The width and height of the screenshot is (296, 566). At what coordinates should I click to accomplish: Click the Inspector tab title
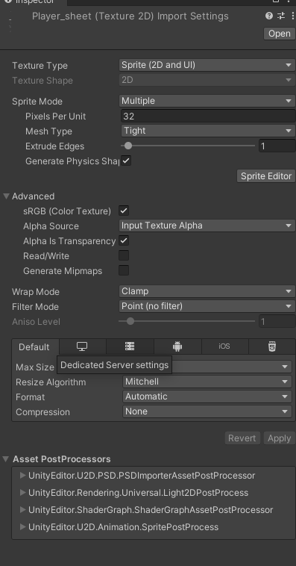34,1
